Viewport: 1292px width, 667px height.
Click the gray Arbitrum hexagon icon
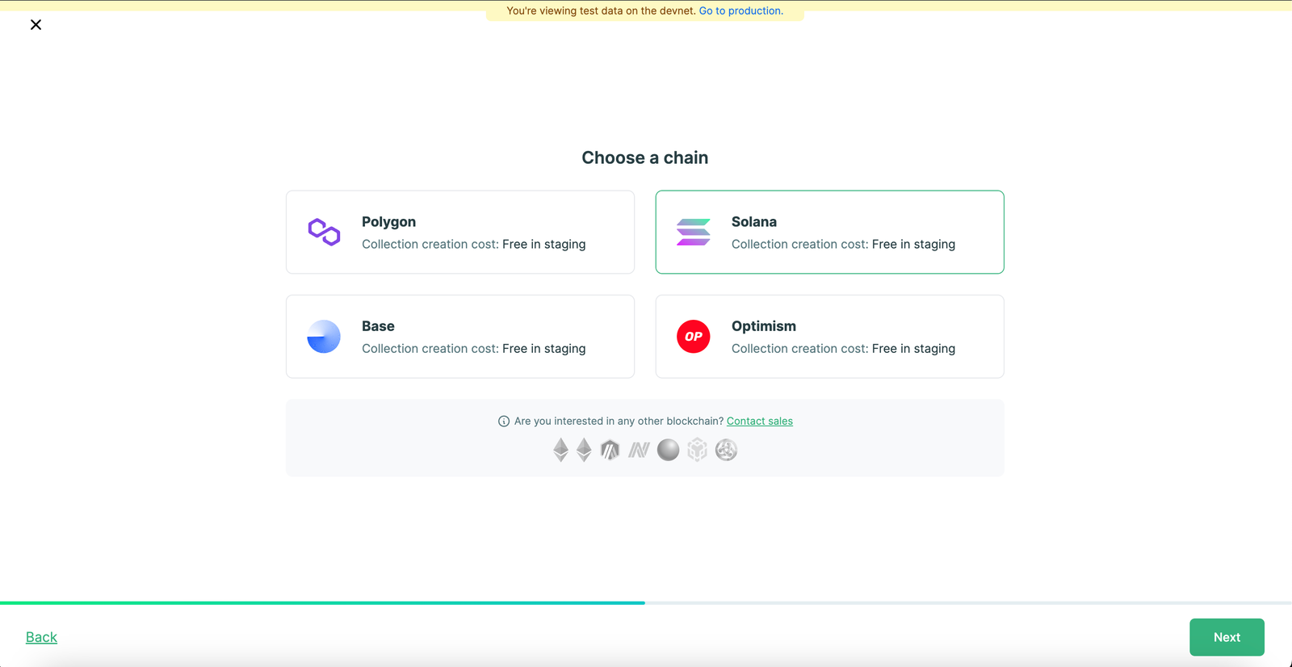point(610,450)
